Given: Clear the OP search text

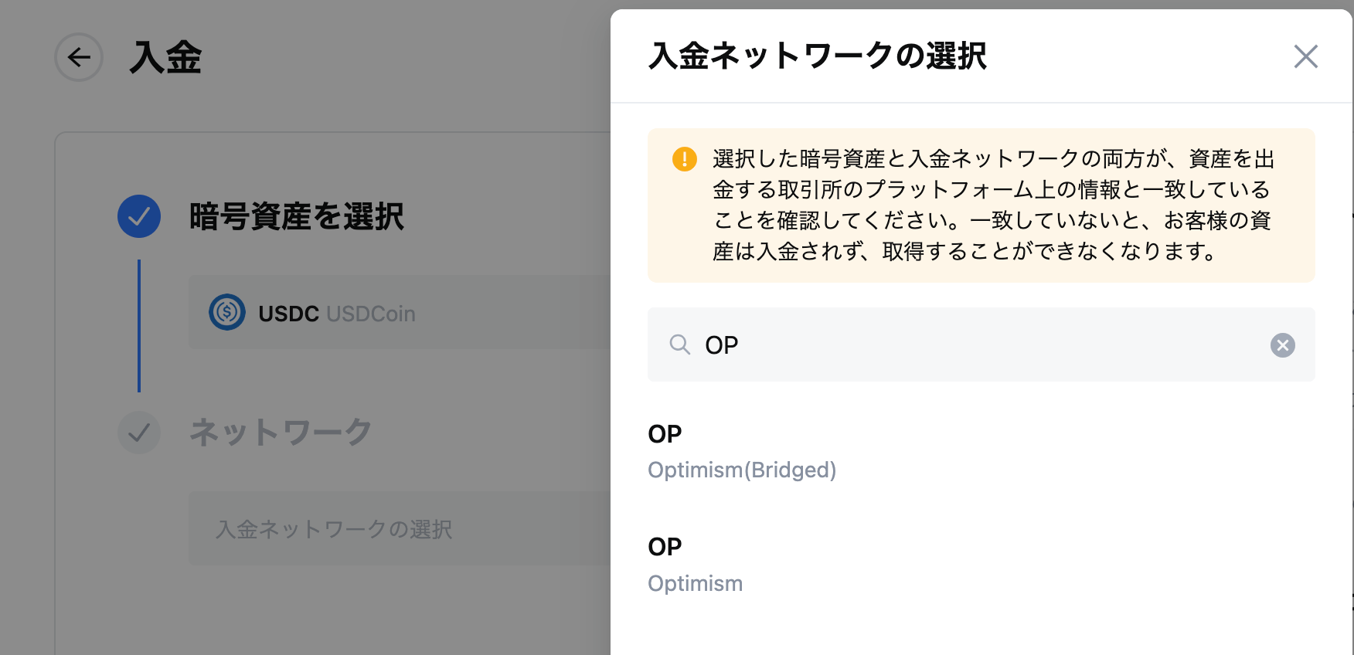Looking at the screenshot, I should [x=1282, y=345].
